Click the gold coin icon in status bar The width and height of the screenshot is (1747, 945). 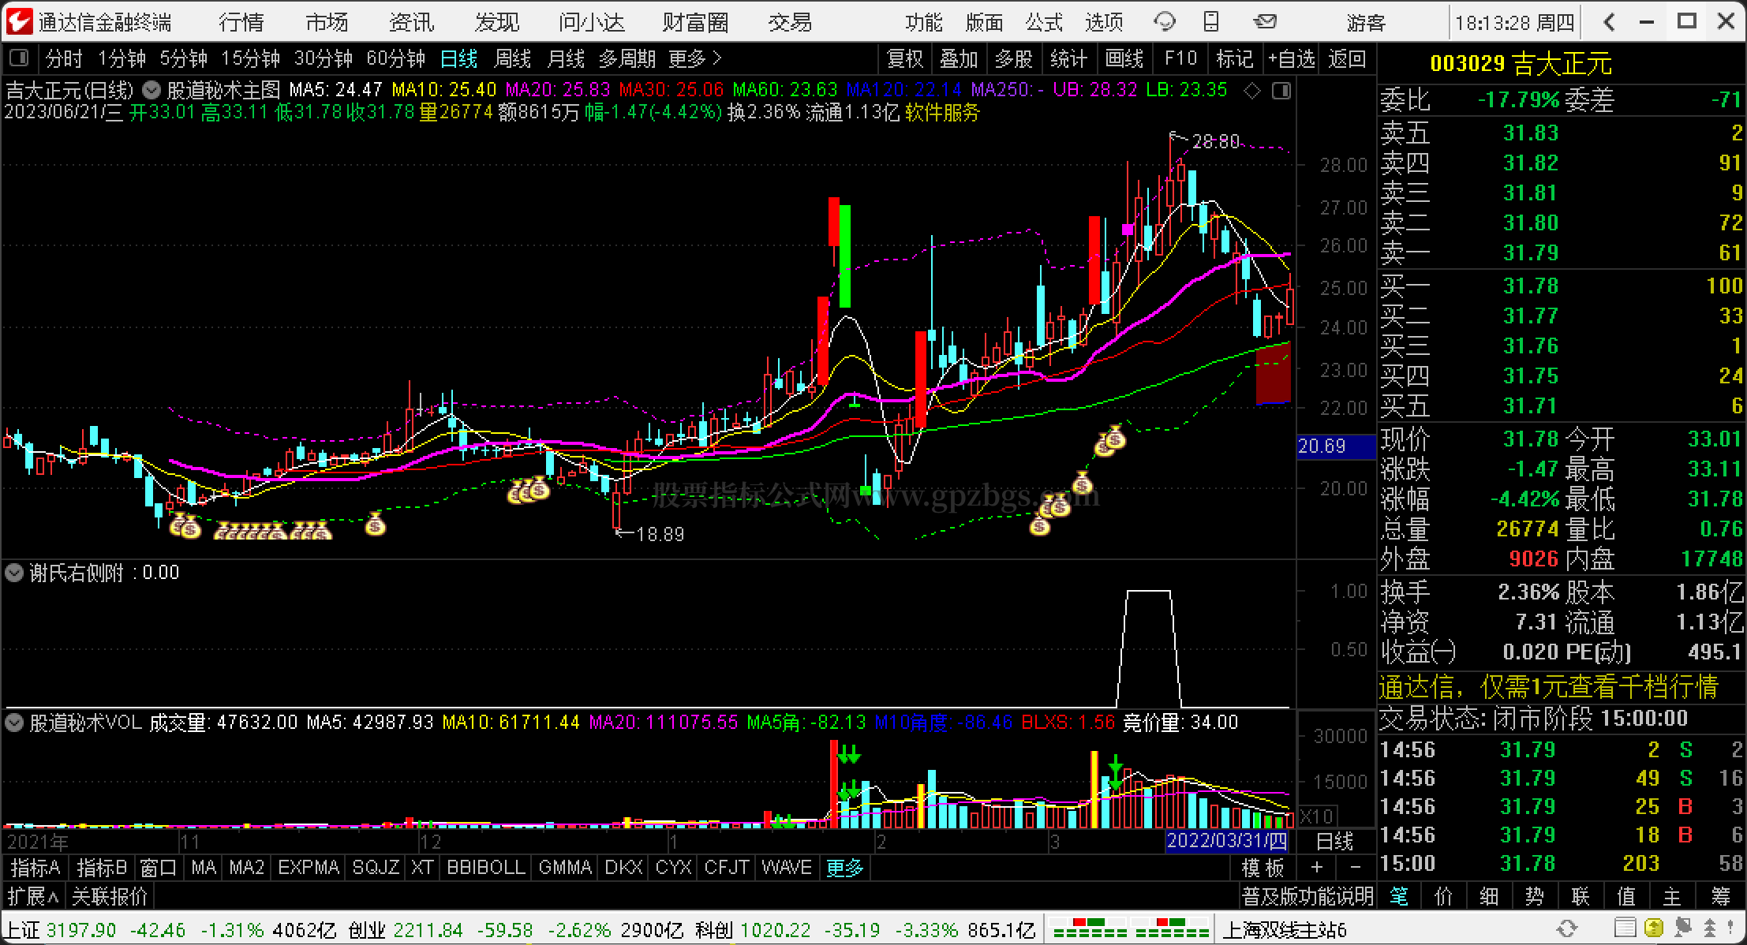(1654, 928)
